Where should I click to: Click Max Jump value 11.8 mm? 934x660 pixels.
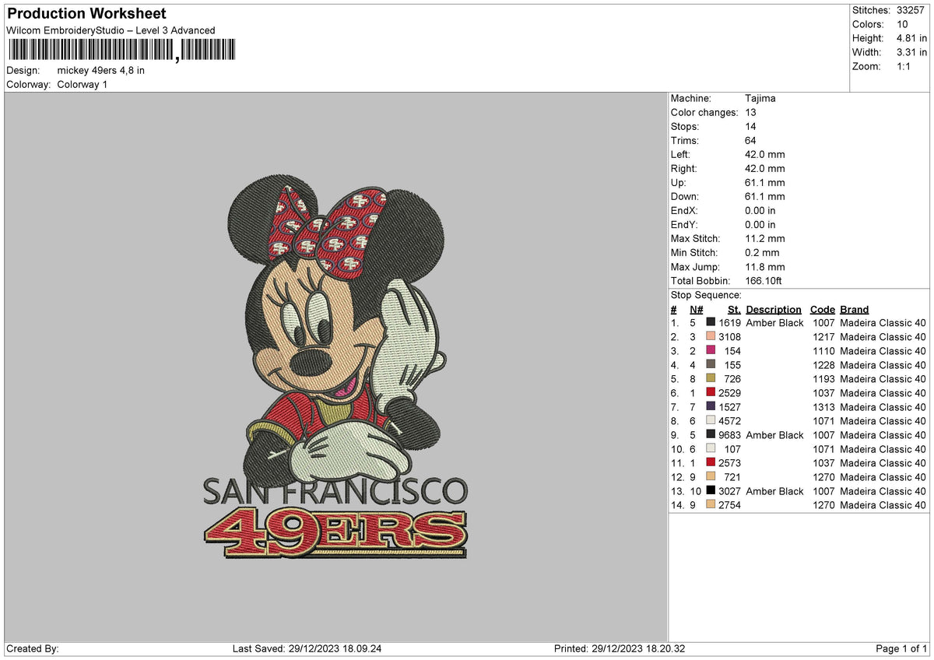tap(765, 266)
